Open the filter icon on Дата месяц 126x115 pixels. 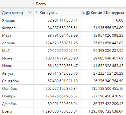click(30, 12)
